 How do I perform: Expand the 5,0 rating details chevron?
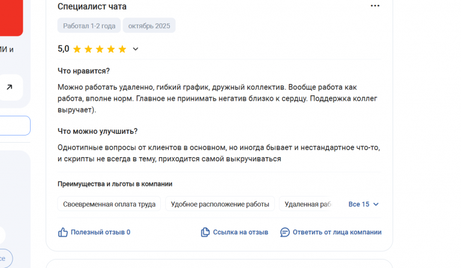tap(136, 49)
